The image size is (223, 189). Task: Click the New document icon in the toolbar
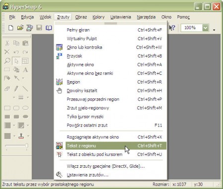coord(11,28)
